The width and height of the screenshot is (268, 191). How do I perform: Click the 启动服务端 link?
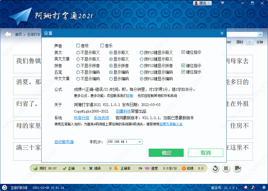tap(64, 142)
